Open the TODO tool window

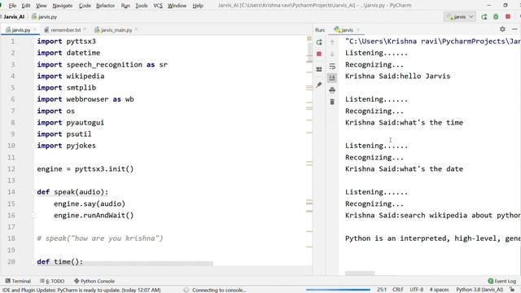click(x=52, y=281)
